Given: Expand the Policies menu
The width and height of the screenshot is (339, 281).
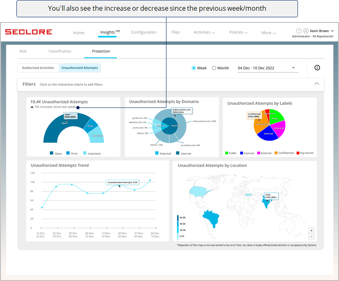Looking at the screenshot, I should point(238,32).
